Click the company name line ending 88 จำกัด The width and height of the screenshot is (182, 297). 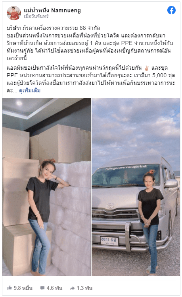coord(54,28)
